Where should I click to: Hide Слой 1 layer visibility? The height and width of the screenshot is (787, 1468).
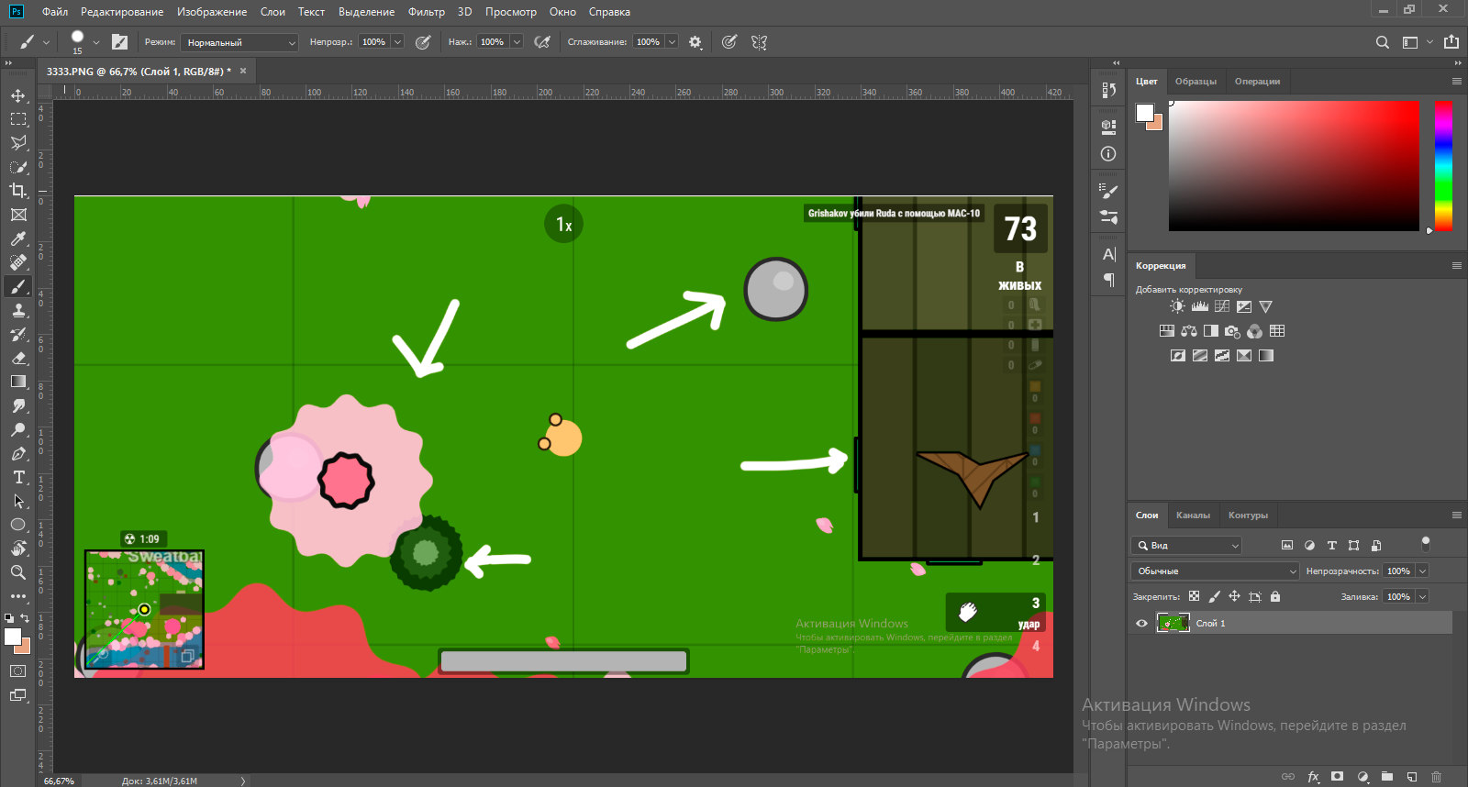[1141, 624]
